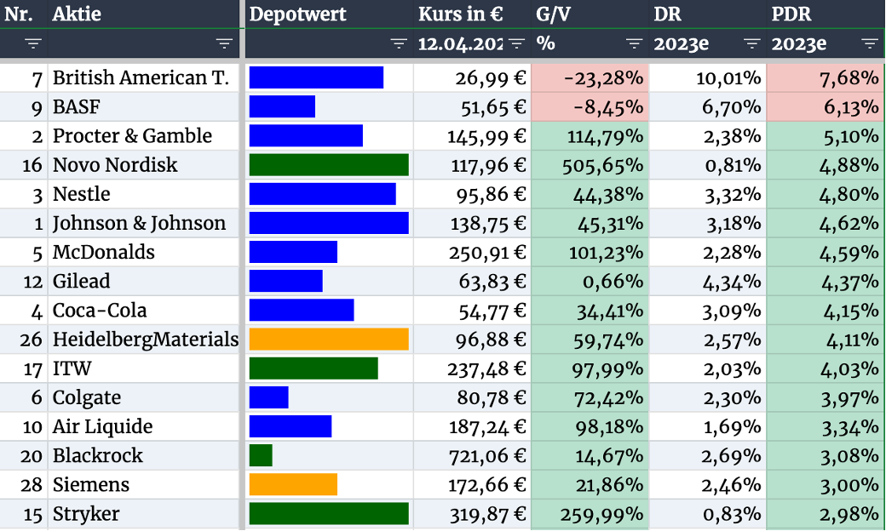
Task: Select the PDR column header
Action: pos(826,14)
